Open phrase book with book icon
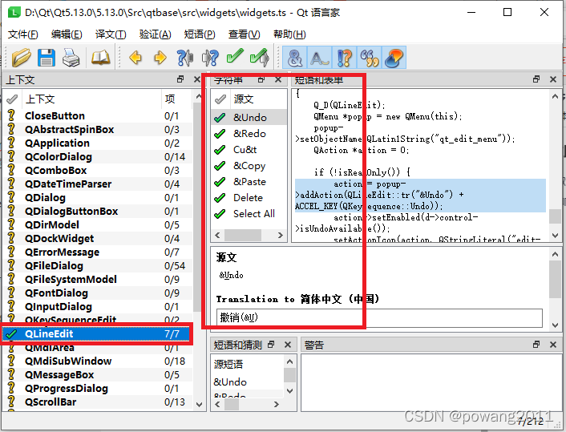The height and width of the screenshot is (432, 566). 100,58
